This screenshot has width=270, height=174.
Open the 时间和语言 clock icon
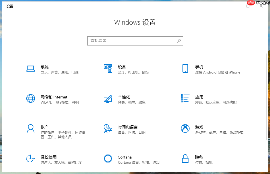pyautogui.click(x=108, y=129)
